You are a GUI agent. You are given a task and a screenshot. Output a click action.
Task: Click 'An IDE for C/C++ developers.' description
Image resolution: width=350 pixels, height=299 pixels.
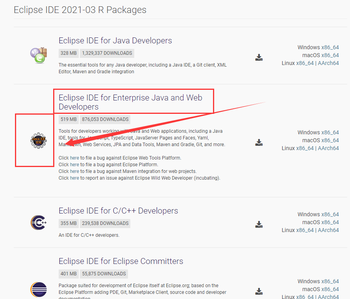click(x=89, y=235)
